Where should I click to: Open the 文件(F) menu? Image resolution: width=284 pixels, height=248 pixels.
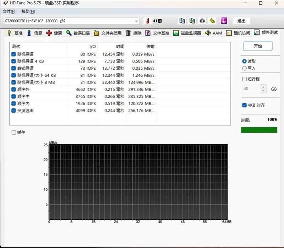pyautogui.click(x=9, y=11)
